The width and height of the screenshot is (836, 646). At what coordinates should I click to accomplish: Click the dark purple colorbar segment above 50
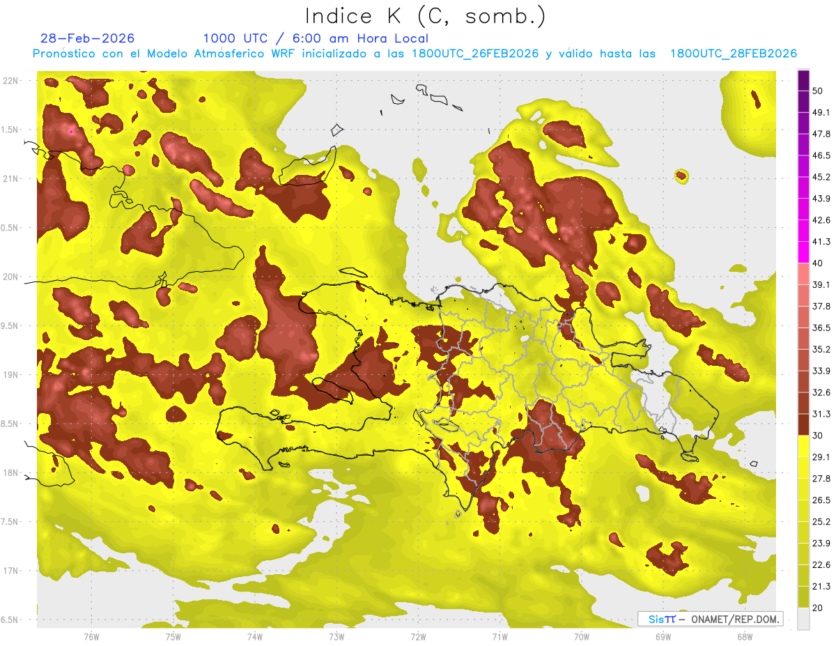[803, 80]
